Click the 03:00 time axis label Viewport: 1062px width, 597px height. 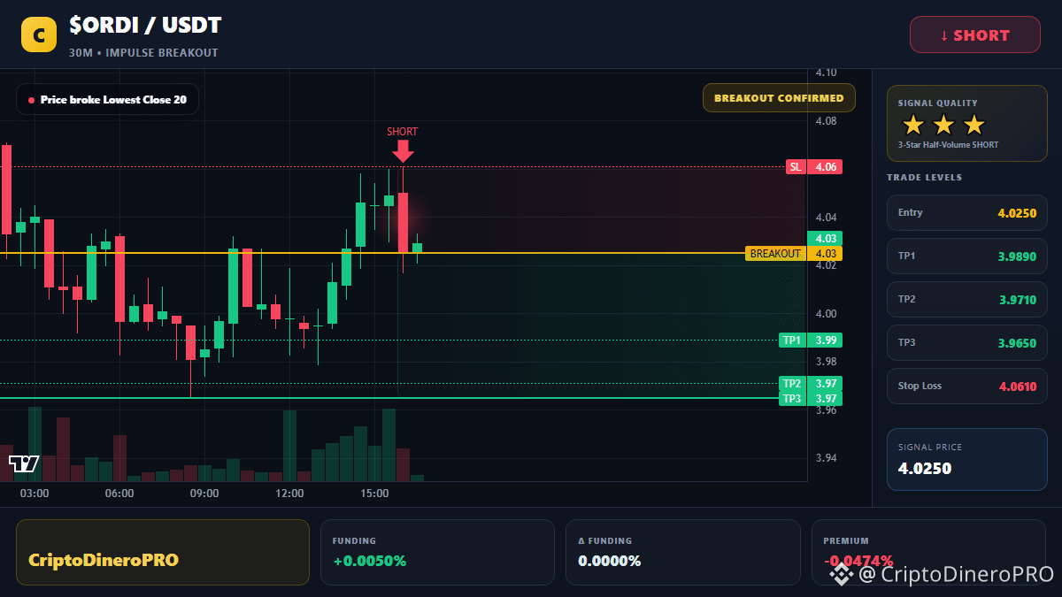35,494
